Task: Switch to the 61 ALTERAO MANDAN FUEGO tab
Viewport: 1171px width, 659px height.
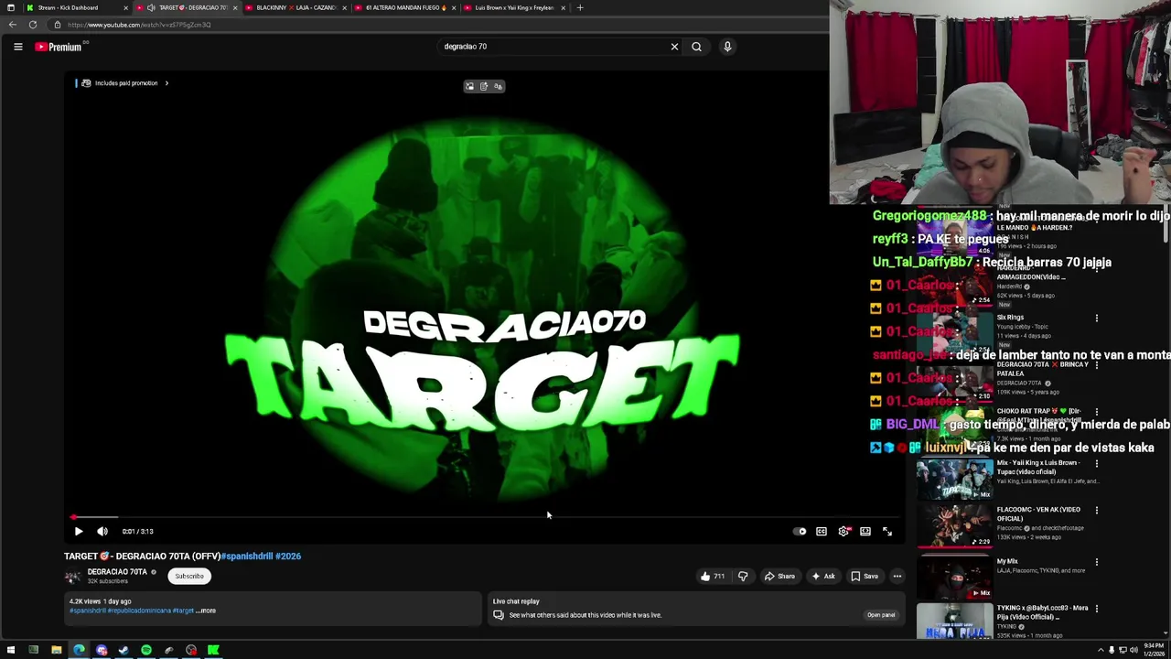Action: [404, 7]
